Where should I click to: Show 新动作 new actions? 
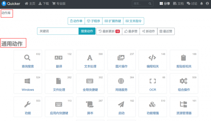(148, 31)
